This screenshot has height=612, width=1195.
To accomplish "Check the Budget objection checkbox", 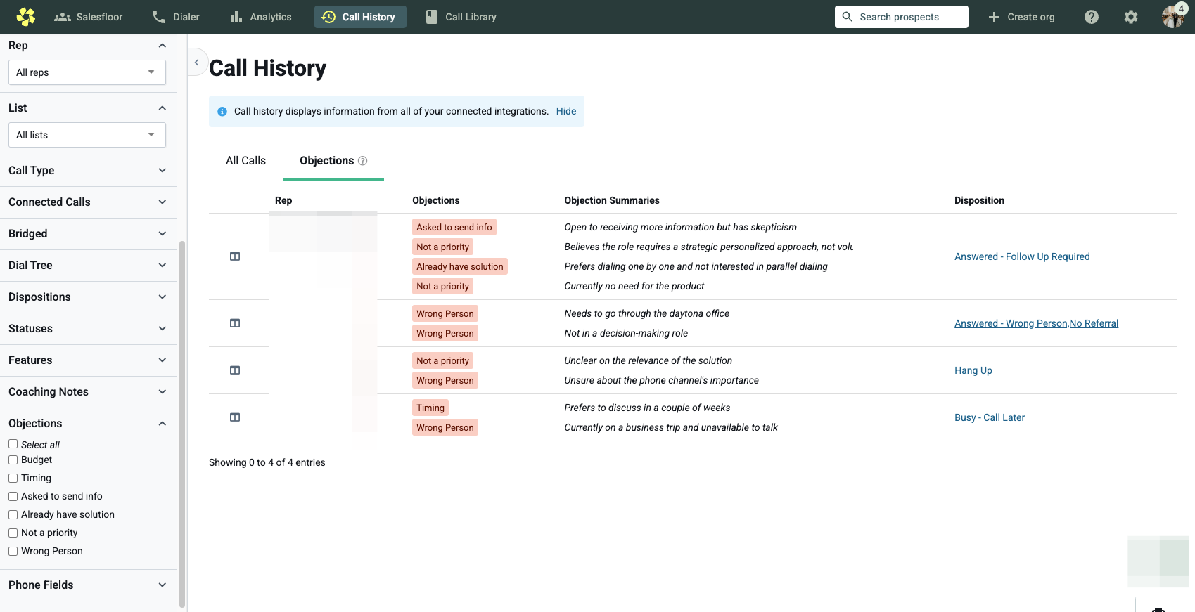I will [13, 460].
